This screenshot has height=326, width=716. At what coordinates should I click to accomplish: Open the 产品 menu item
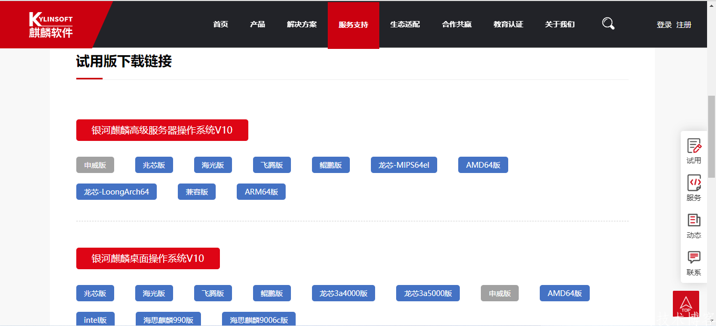[258, 24]
